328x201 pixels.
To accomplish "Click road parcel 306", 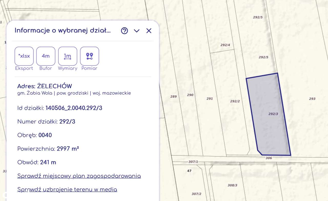I will pyautogui.click(x=268, y=158).
